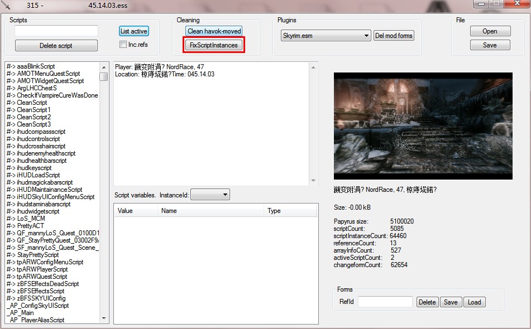Select AMOTMenuQuestScript in the list
Viewport: 531px width, 329px height.
point(44,74)
